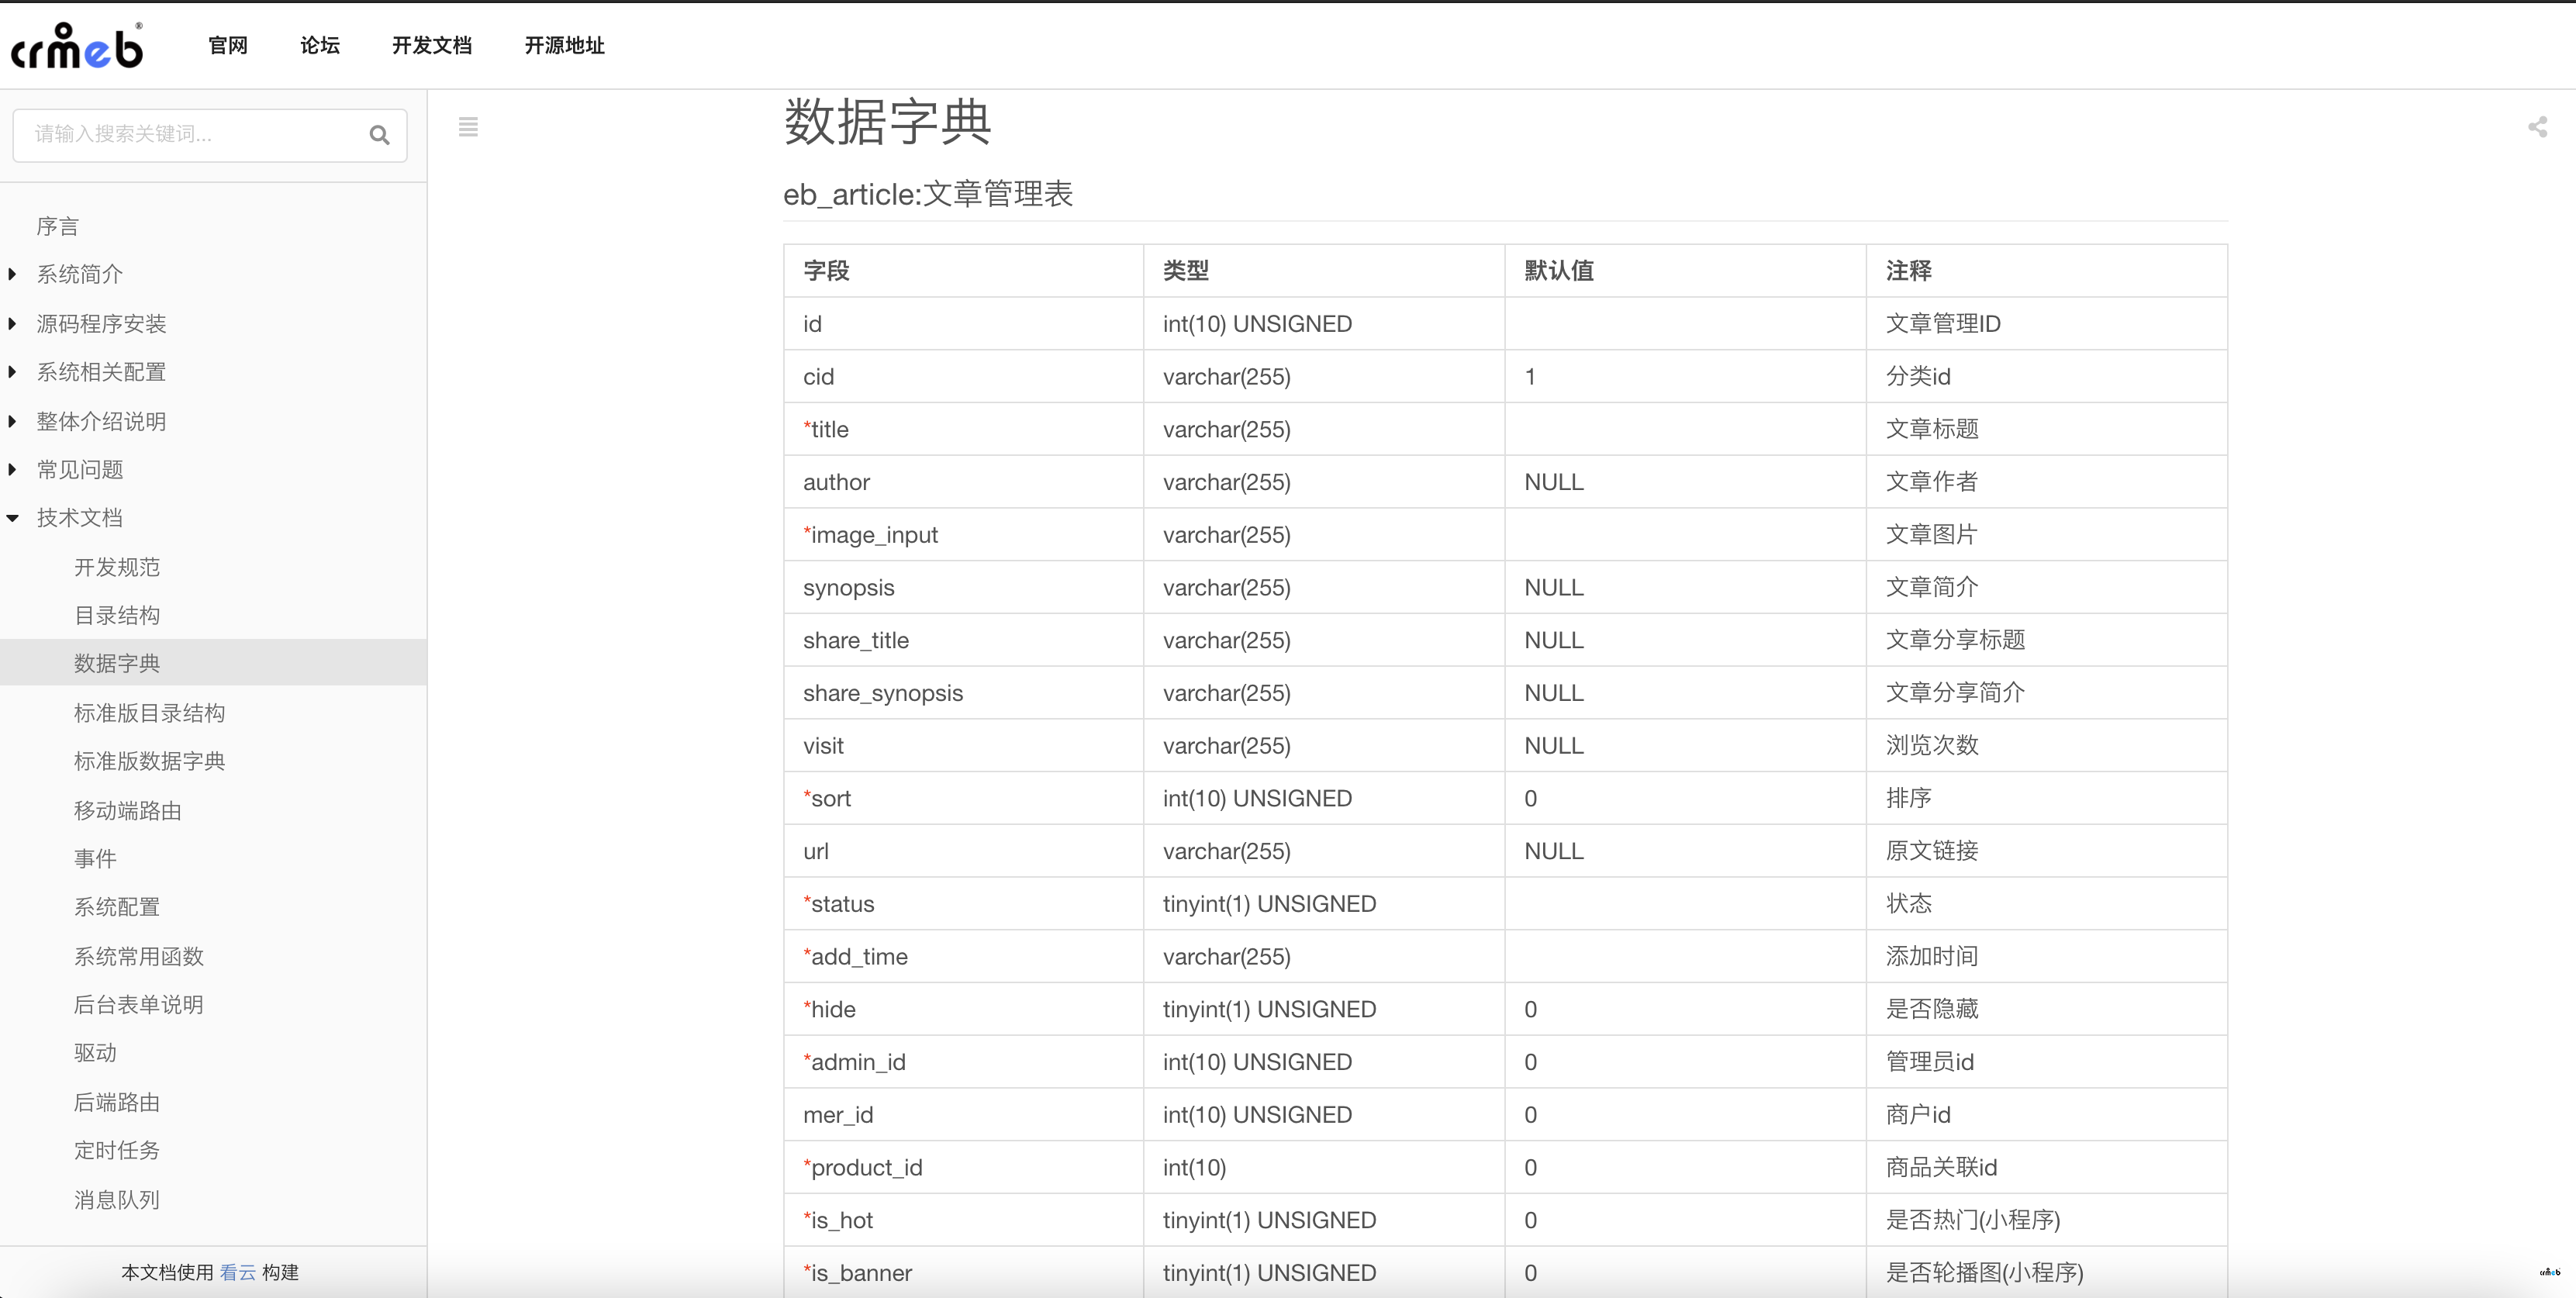
Task: Open 论坛 in top navigation
Action: (320, 45)
